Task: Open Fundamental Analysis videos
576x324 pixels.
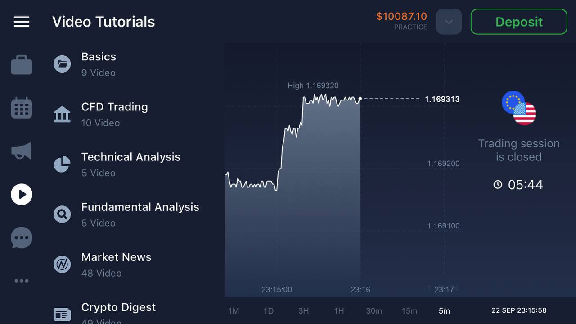Action: [x=140, y=214]
